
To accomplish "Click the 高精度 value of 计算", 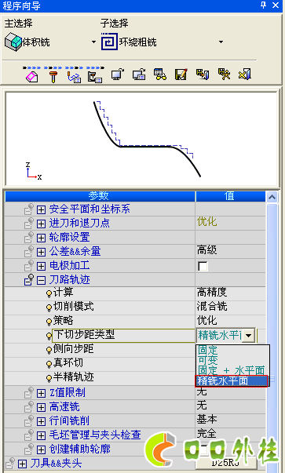I will [x=212, y=292].
